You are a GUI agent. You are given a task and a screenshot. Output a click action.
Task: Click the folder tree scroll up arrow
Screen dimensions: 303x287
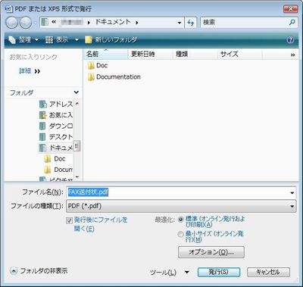click(77, 104)
